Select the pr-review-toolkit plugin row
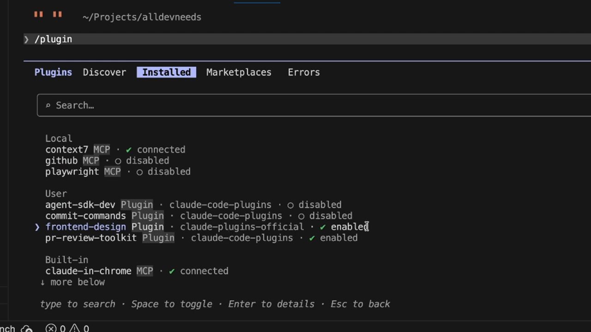591x332 pixels. tap(201, 238)
